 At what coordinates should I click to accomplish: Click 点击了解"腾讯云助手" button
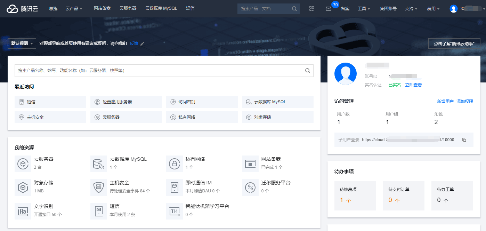[x=454, y=43]
